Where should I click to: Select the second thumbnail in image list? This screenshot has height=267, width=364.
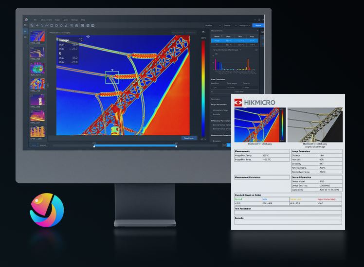[37, 52]
